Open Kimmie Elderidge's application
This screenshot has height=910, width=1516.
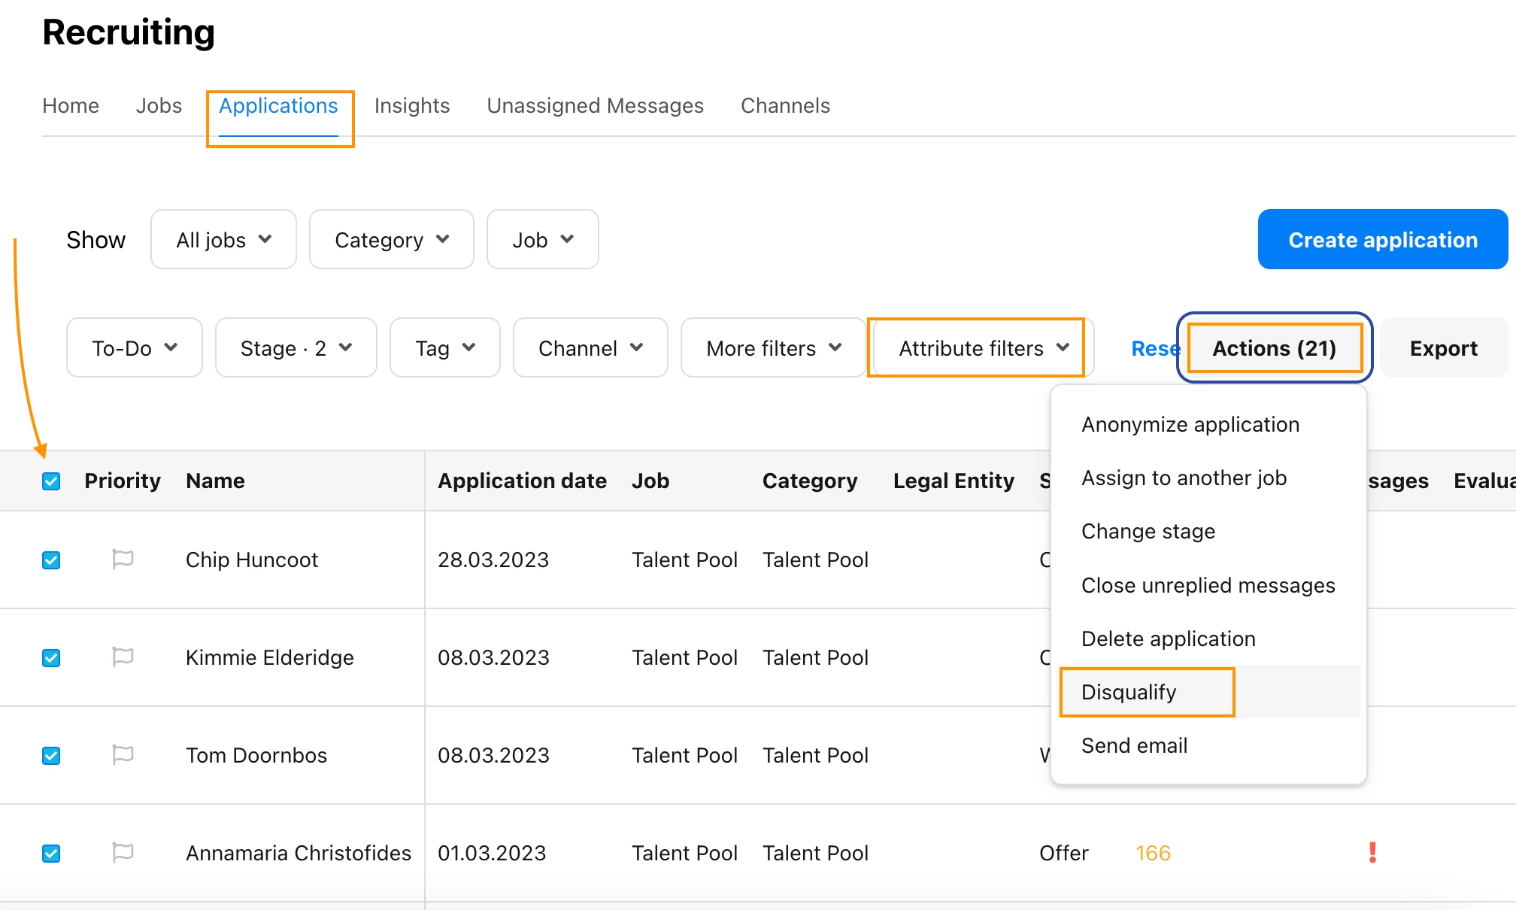click(269, 658)
